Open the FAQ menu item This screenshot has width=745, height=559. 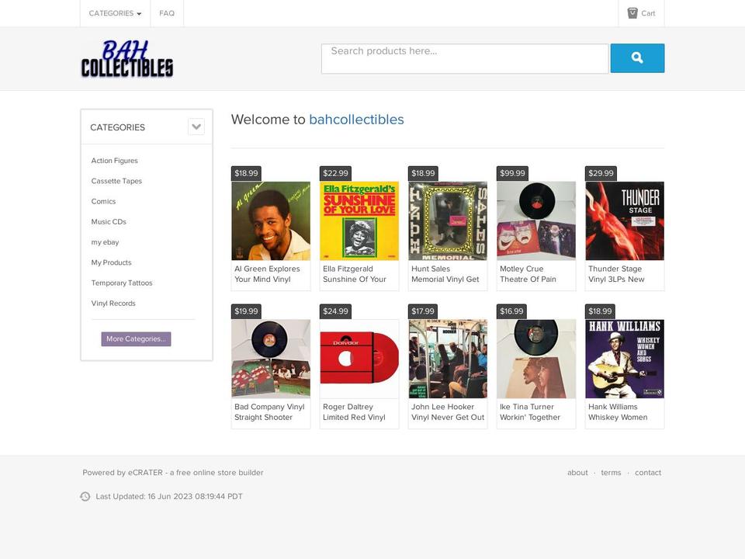pyautogui.click(x=167, y=13)
